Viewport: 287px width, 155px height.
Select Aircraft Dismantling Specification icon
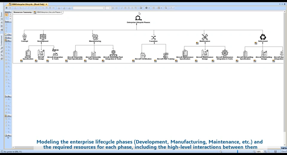pyautogui.click(x=245, y=53)
